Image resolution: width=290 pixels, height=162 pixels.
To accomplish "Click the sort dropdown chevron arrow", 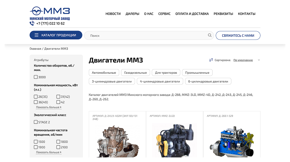I will click(259, 60).
